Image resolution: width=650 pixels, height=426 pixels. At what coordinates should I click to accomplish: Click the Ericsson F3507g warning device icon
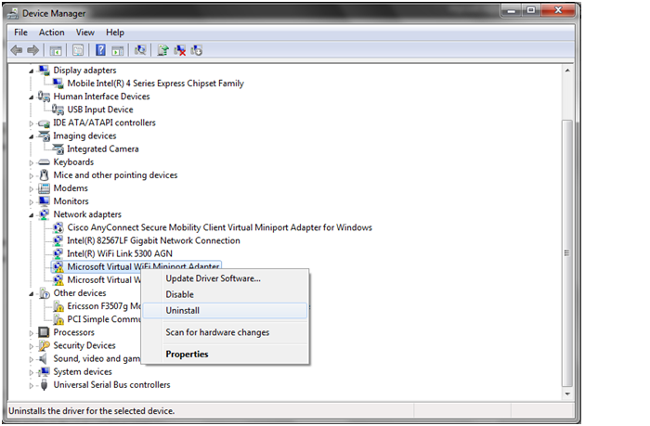(58, 306)
